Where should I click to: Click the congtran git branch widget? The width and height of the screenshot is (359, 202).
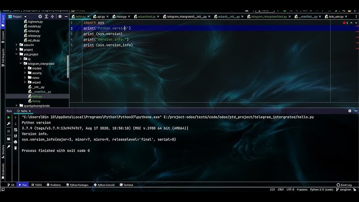point(343,189)
